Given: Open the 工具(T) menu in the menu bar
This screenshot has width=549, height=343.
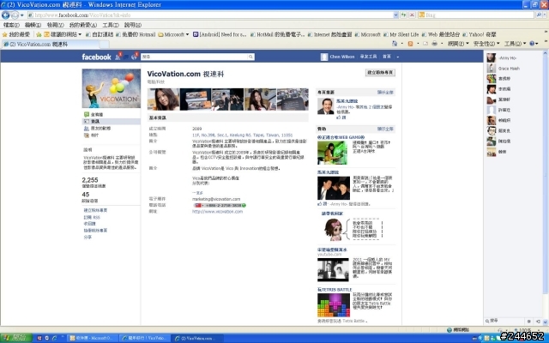Looking at the screenshot, I should click(111, 25).
